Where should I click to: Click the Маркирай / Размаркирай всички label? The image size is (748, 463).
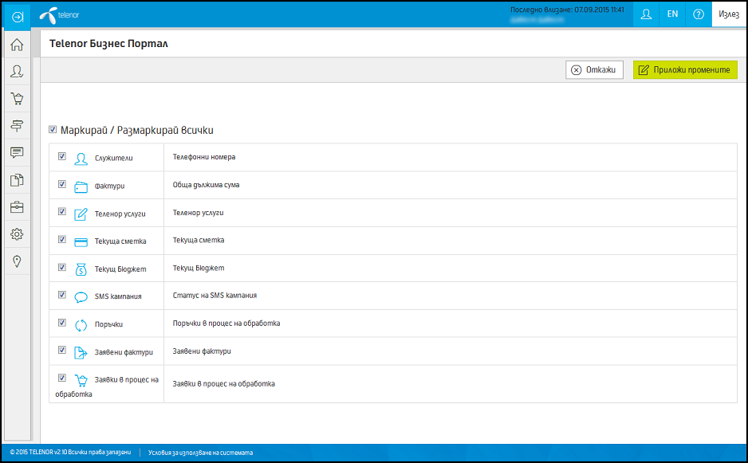[137, 130]
